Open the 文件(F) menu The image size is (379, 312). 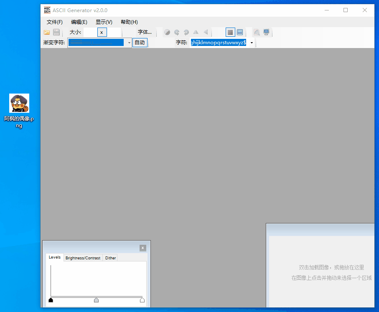tap(54, 22)
